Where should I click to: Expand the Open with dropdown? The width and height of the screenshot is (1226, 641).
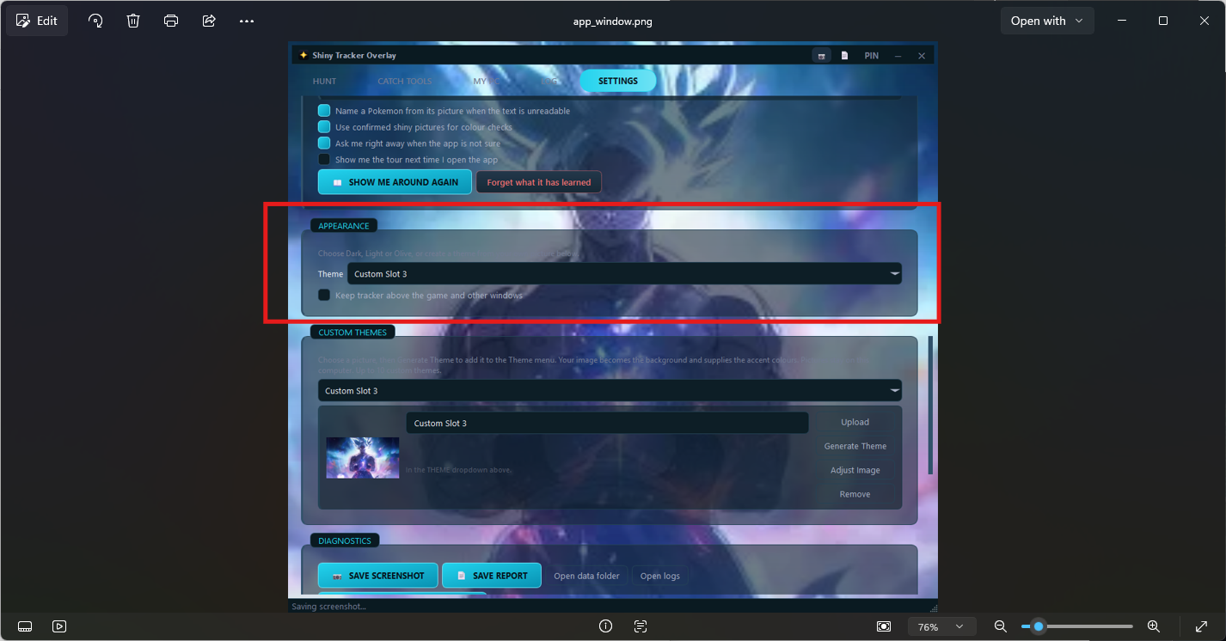coord(1047,21)
